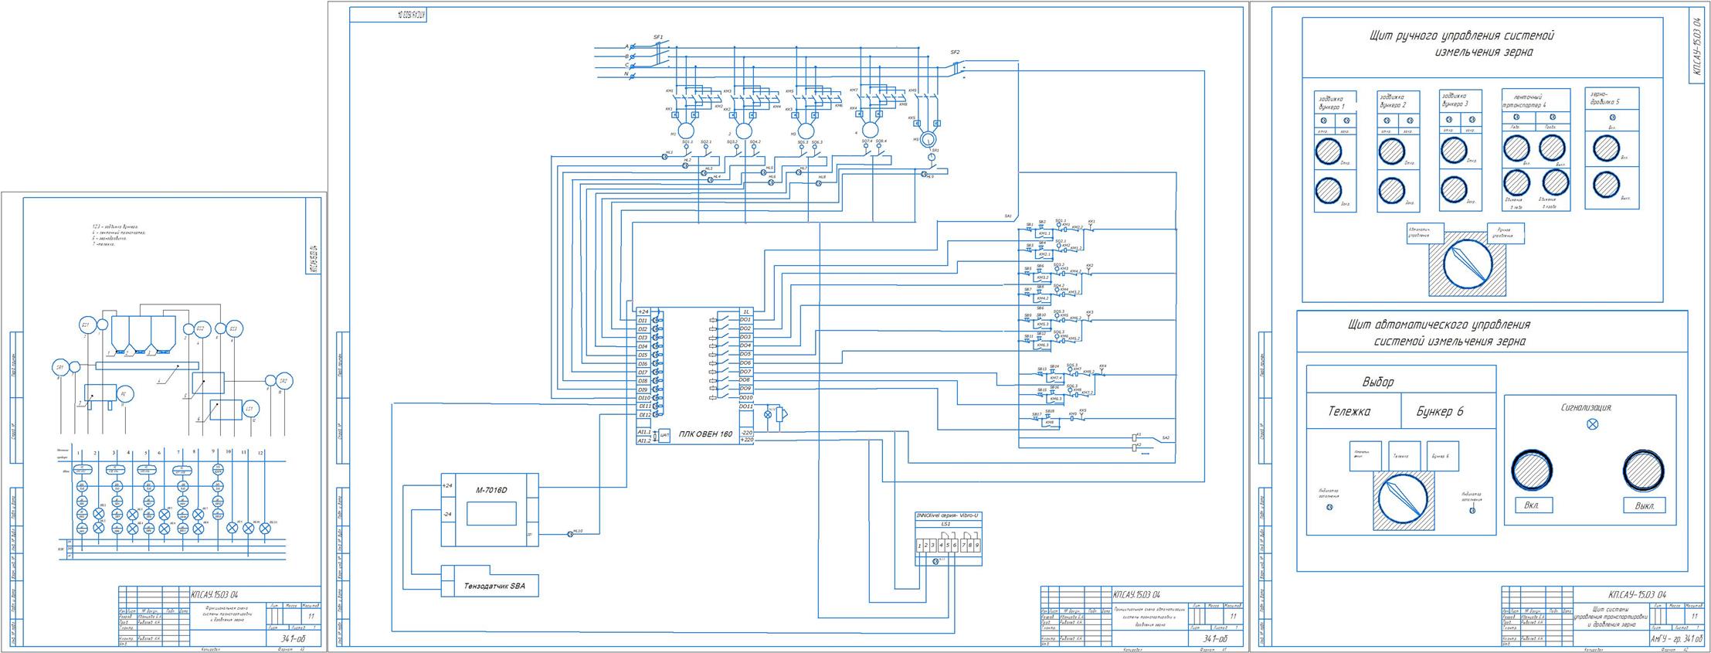The image size is (1711, 653).
Task: Turn the Тележка/Бункер 6 selector switch
Action: (1403, 498)
